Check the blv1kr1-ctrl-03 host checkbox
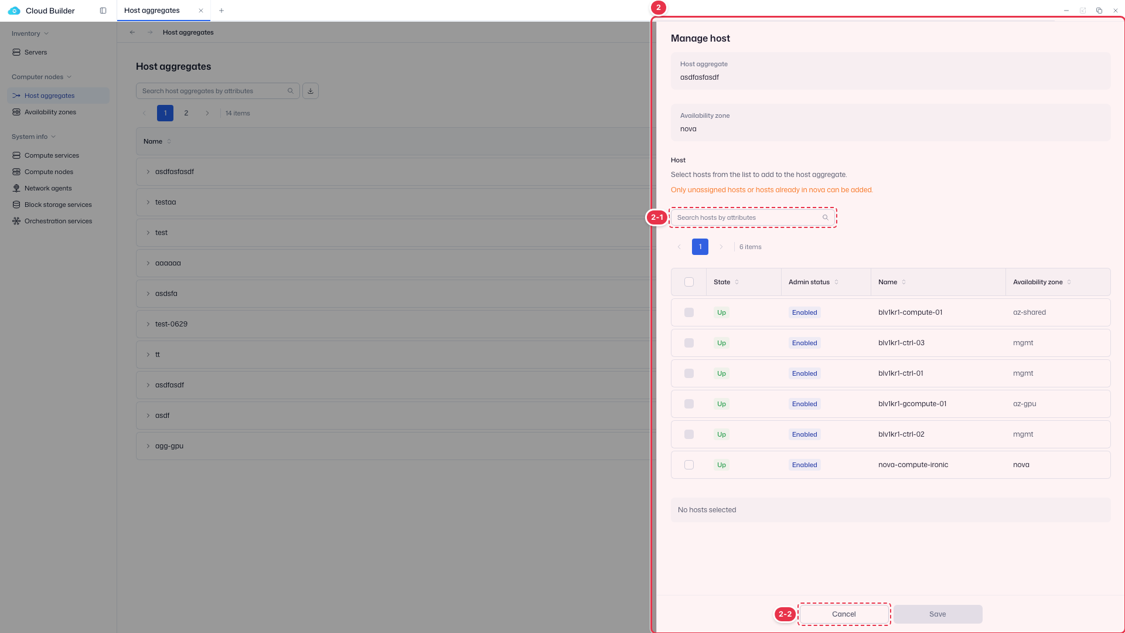 (689, 343)
